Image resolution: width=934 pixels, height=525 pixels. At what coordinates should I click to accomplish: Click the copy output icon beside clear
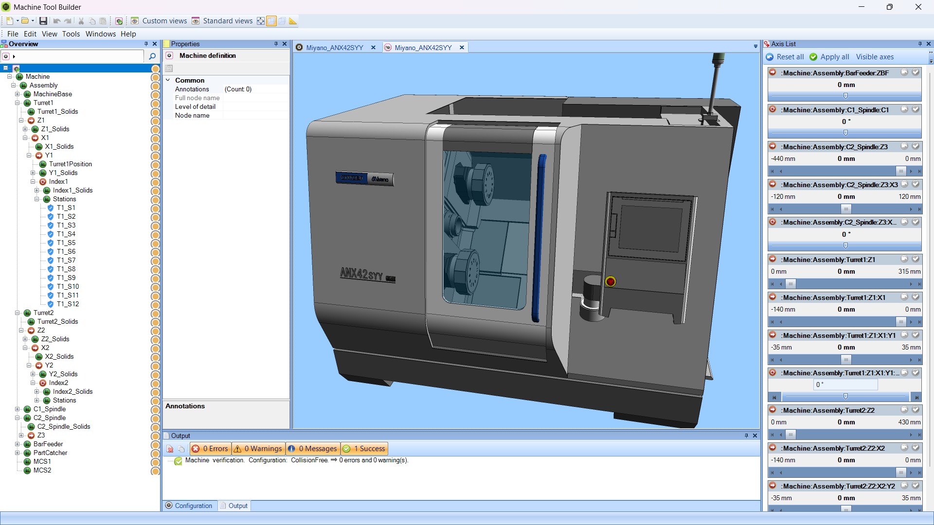tap(181, 449)
